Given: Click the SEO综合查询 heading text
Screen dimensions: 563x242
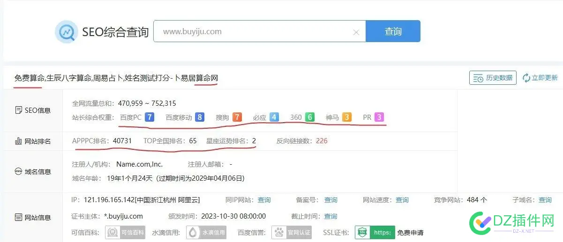Looking at the screenshot, I should (115, 32).
